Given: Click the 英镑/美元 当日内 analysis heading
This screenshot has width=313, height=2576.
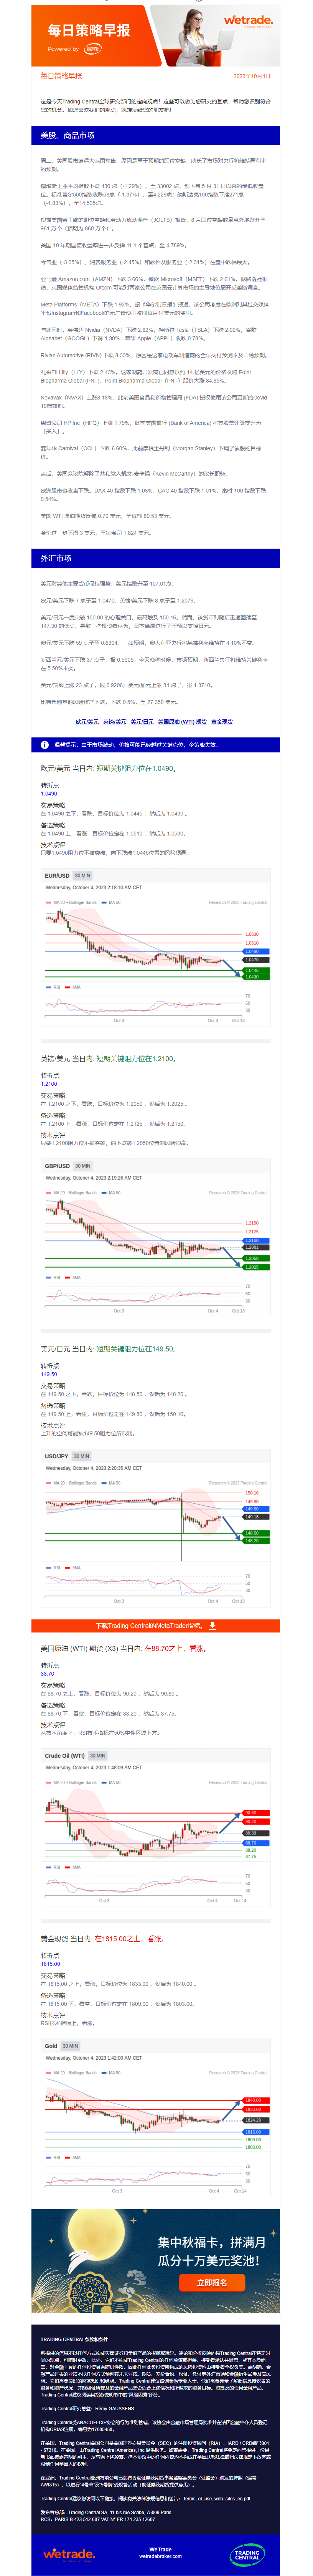Looking at the screenshot, I should [x=108, y=1059].
